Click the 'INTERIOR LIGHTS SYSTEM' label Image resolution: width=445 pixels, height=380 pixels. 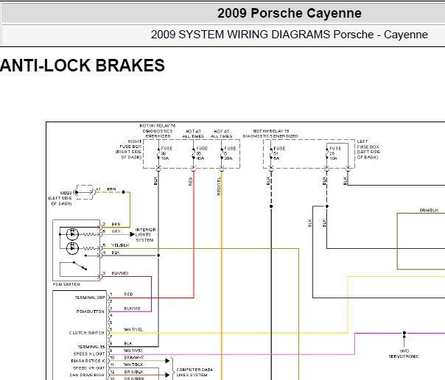pos(145,235)
